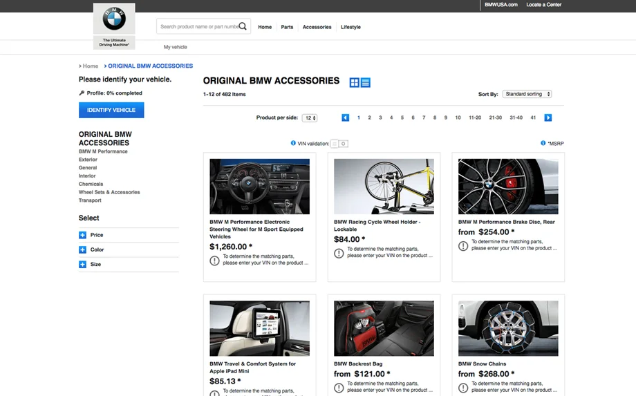Select the My vehicle tab

[x=175, y=47]
